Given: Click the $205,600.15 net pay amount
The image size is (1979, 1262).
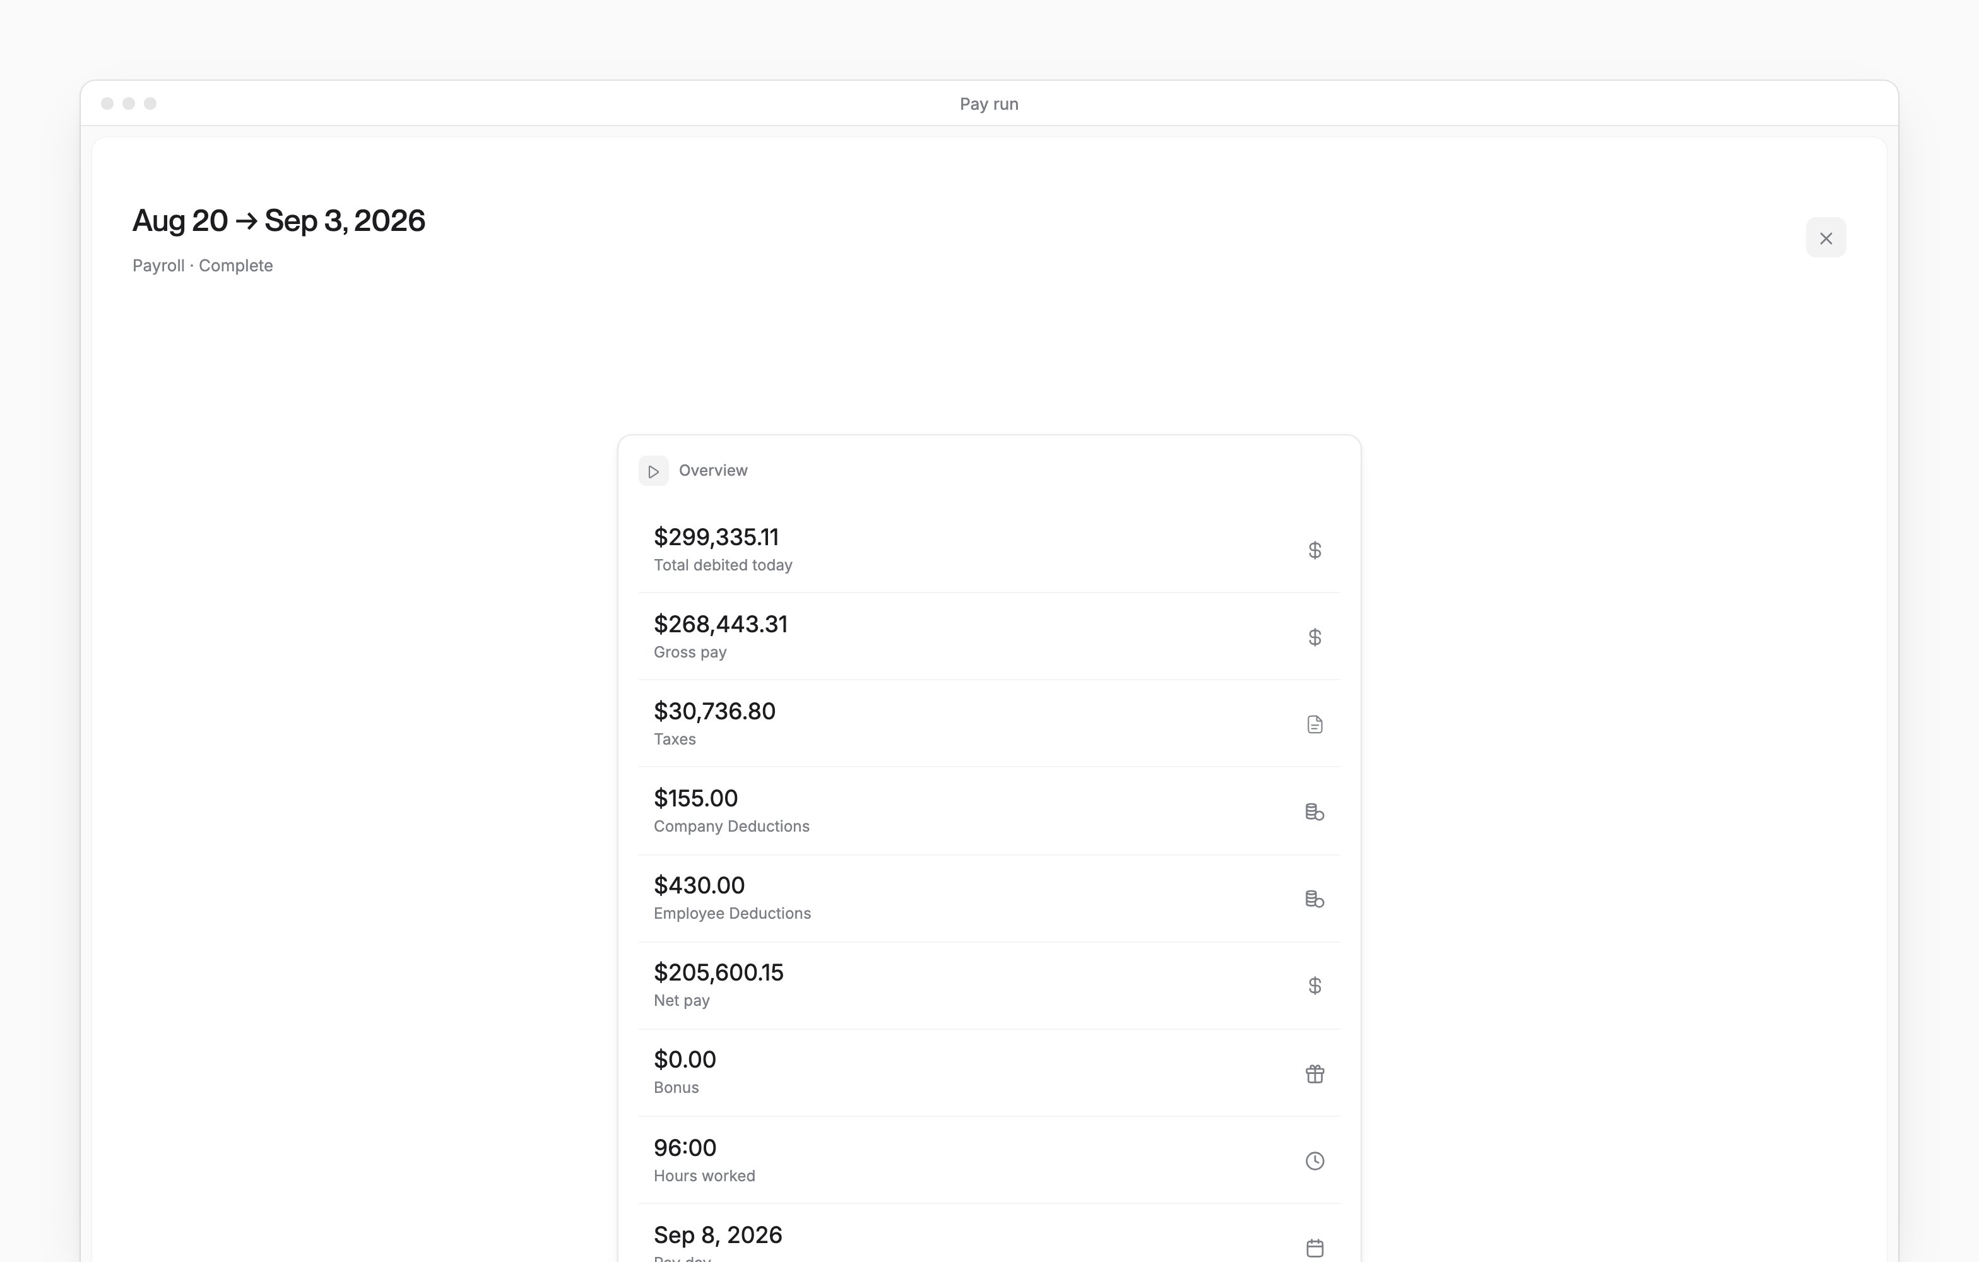Looking at the screenshot, I should (718, 973).
